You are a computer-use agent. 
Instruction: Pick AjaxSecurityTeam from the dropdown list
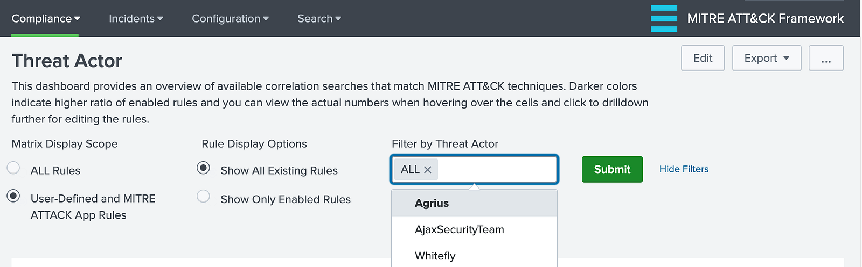(459, 229)
